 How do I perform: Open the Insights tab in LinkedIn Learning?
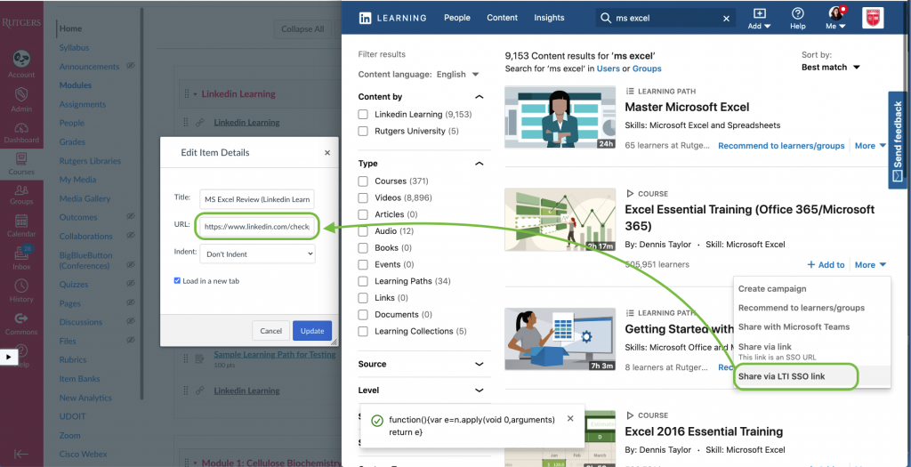pos(549,18)
